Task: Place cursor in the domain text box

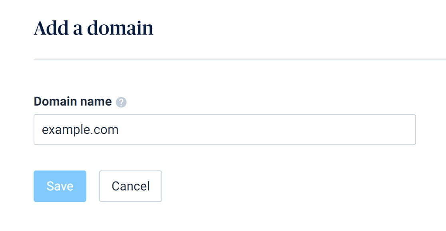Action: (x=225, y=130)
